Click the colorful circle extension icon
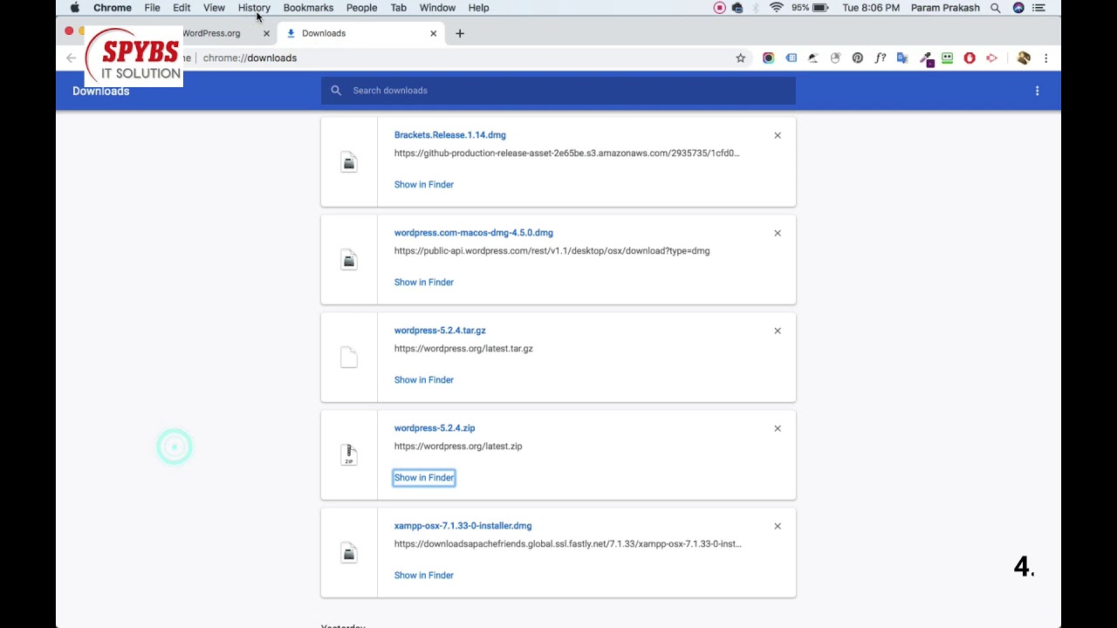The width and height of the screenshot is (1117, 628). coord(768,58)
